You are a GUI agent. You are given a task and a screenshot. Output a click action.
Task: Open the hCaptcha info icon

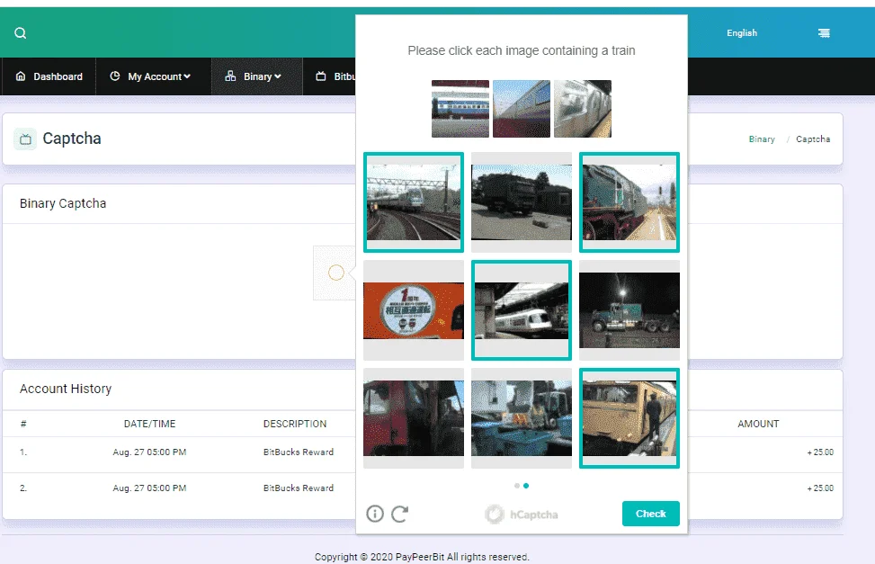[x=375, y=514]
